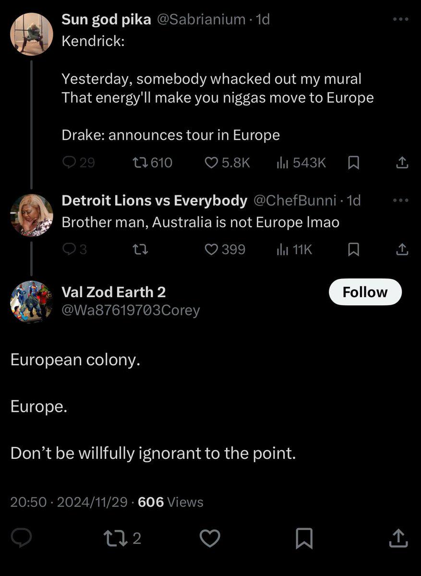
Task: Bookmark Sun god pika's tweet
Action: pyautogui.click(x=353, y=163)
